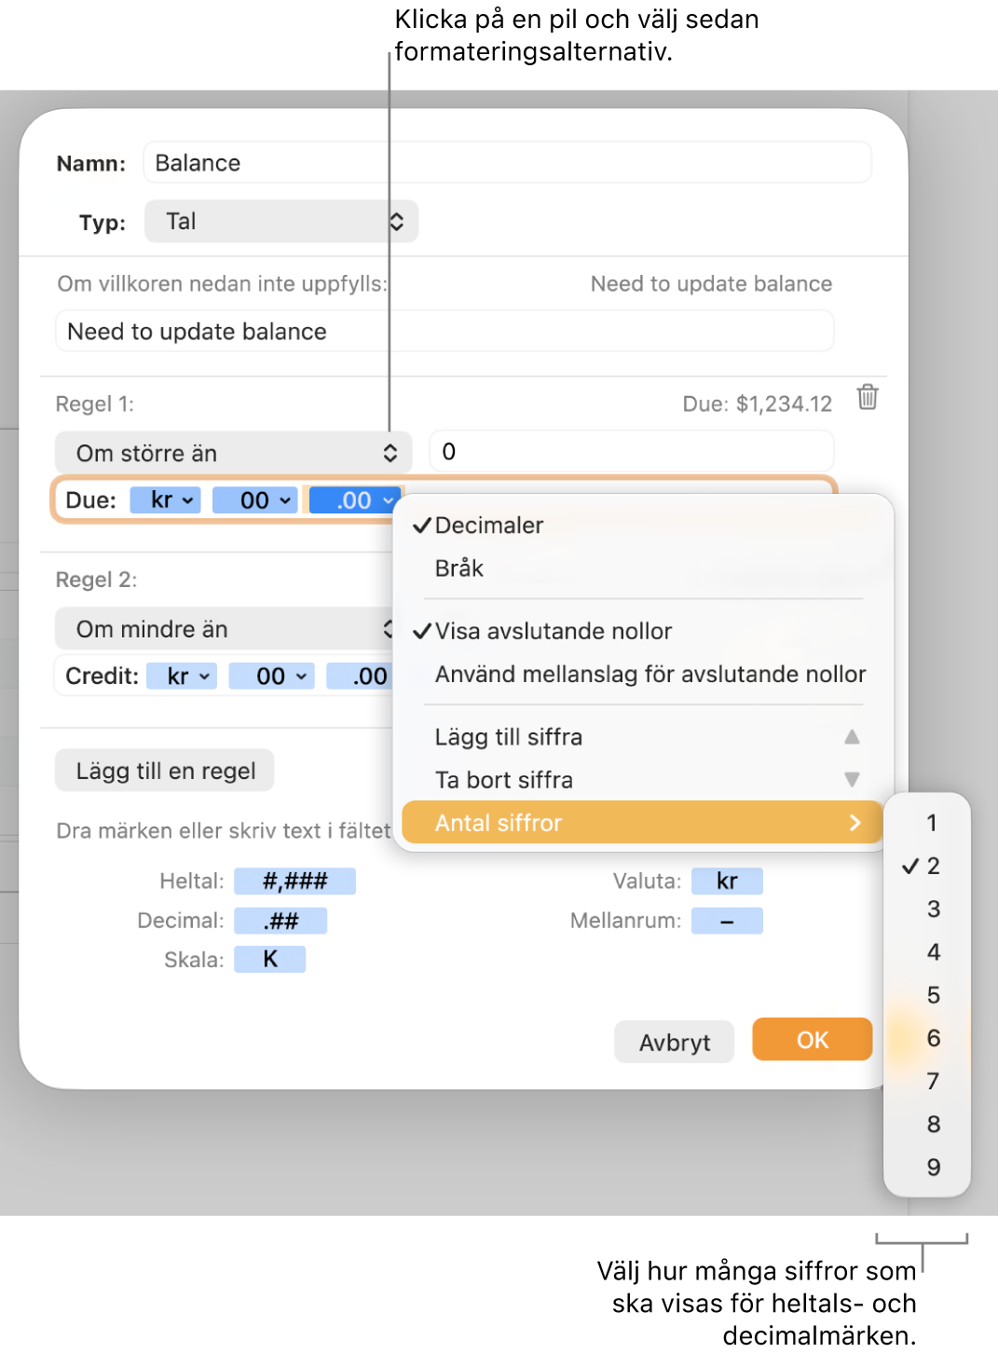Viewport: 998px width, 1353px height.
Task: Click the Lägg till en regel button
Action: tap(165, 771)
